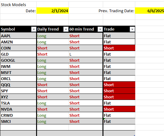
Task: Select MSFT's 60 min Trend Short cell
Action: tap(86, 72)
